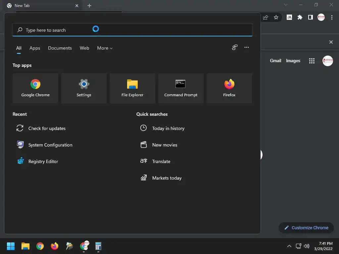Screen dimensions: 339x254
Task: Click the network icon in system tray
Action: (x=299, y=246)
